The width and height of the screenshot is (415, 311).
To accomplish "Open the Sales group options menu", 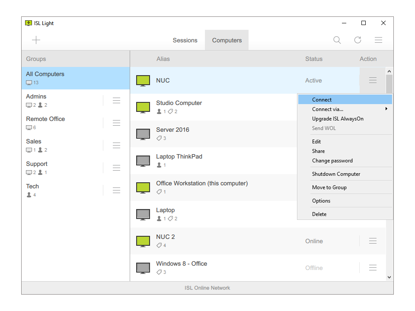I will 116,145.
